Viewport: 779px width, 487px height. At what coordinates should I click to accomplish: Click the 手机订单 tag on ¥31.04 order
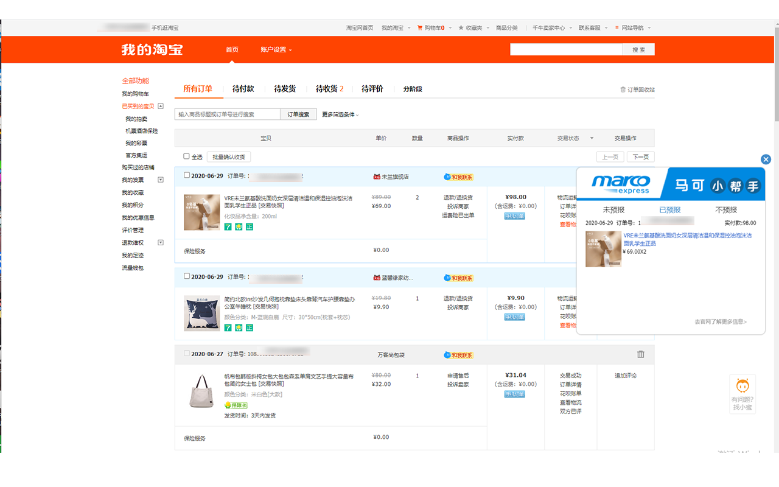click(x=515, y=394)
